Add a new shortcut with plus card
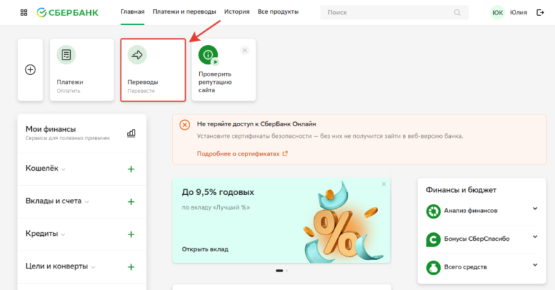The height and width of the screenshot is (290, 555). point(31,70)
